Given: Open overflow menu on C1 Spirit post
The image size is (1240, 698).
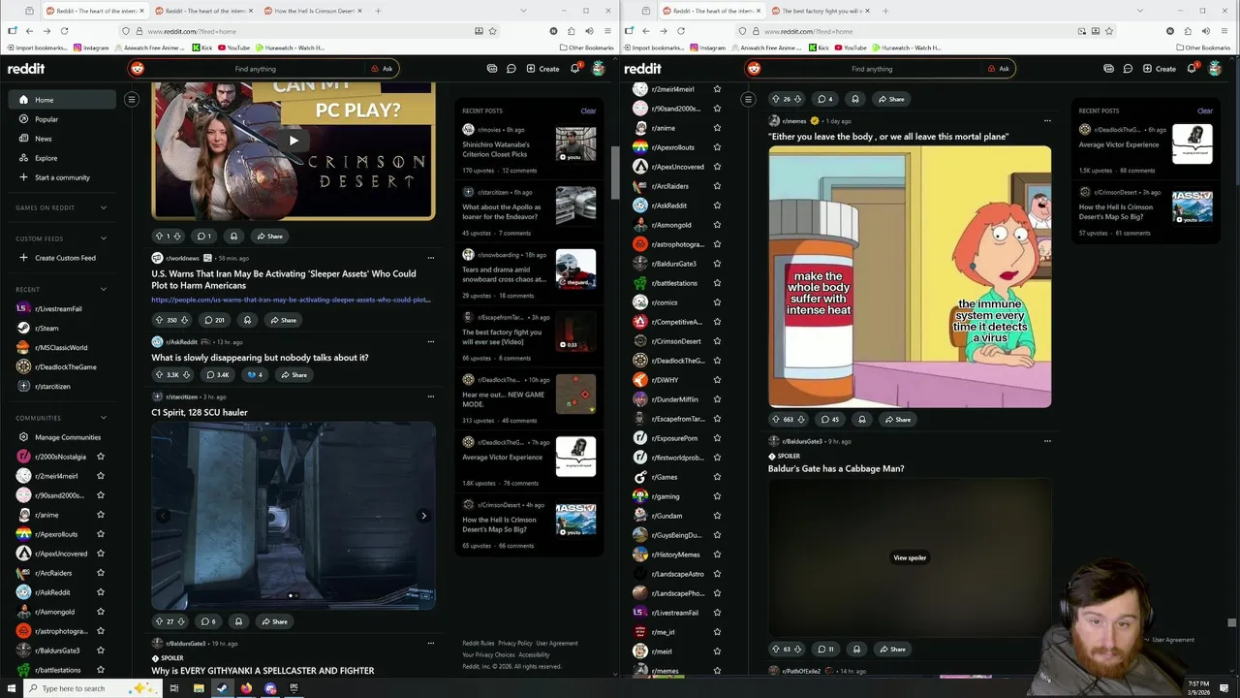Looking at the screenshot, I should pyautogui.click(x=431, y=397).
